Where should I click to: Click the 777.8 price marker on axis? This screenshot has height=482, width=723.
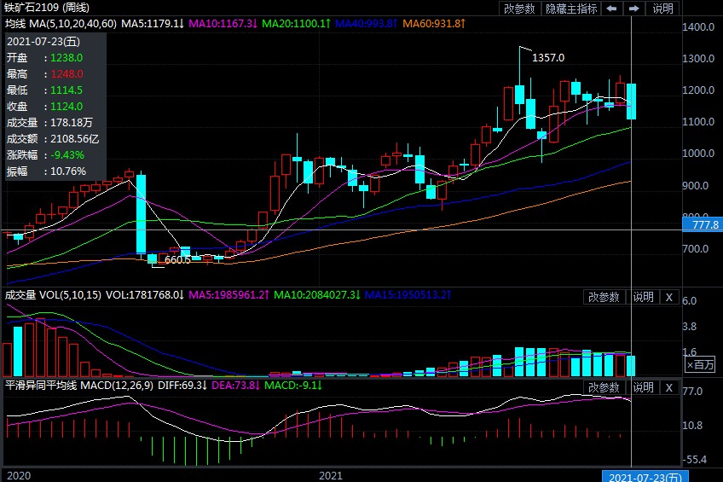coord(702,224)
